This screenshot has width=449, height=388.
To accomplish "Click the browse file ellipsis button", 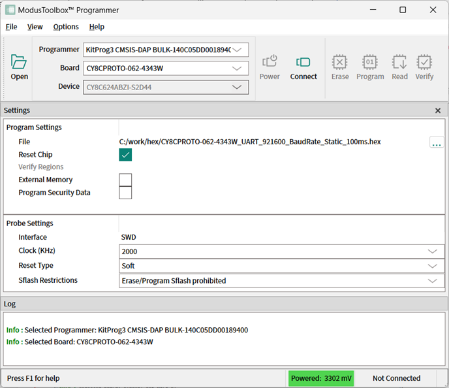I will (x=437, y=142).
